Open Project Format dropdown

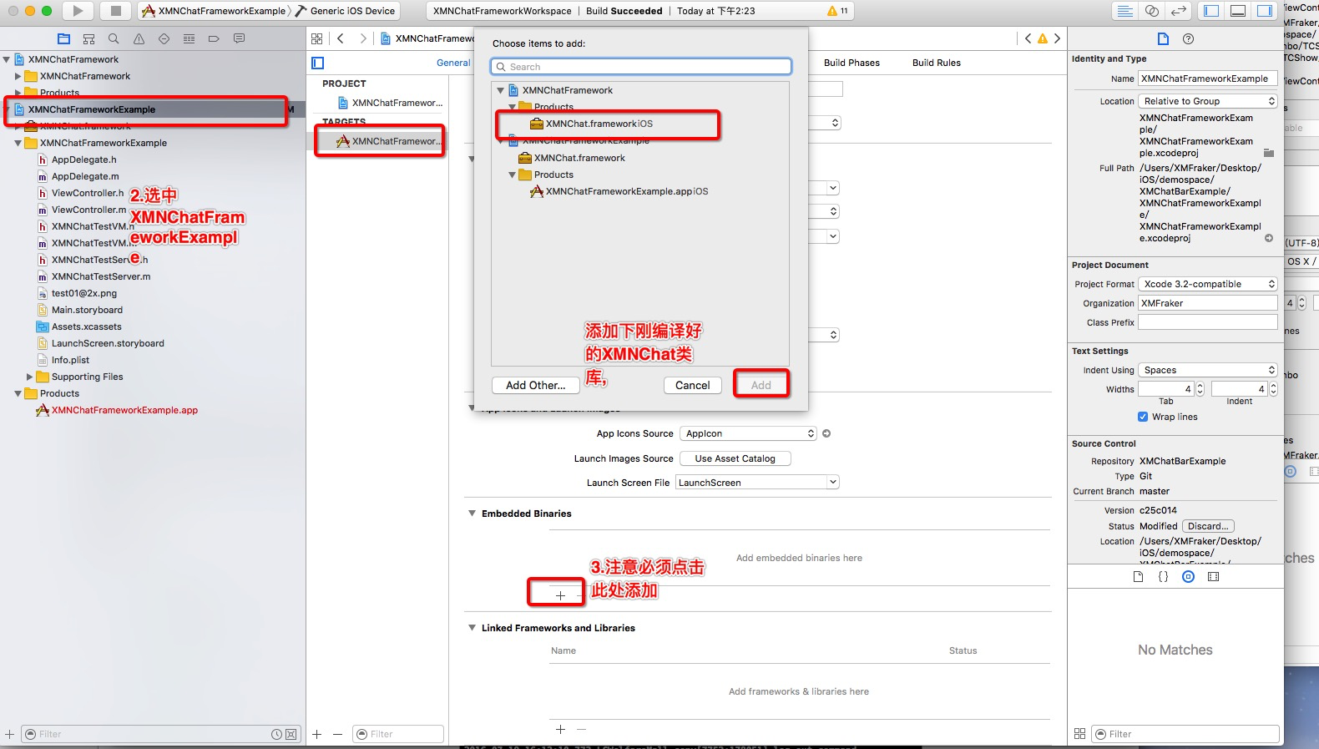pos(1208,284)
